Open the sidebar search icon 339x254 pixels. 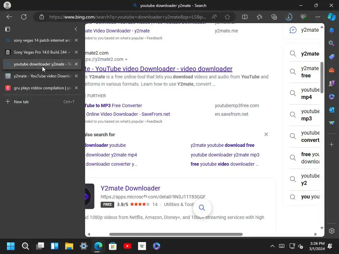[331, 43]
